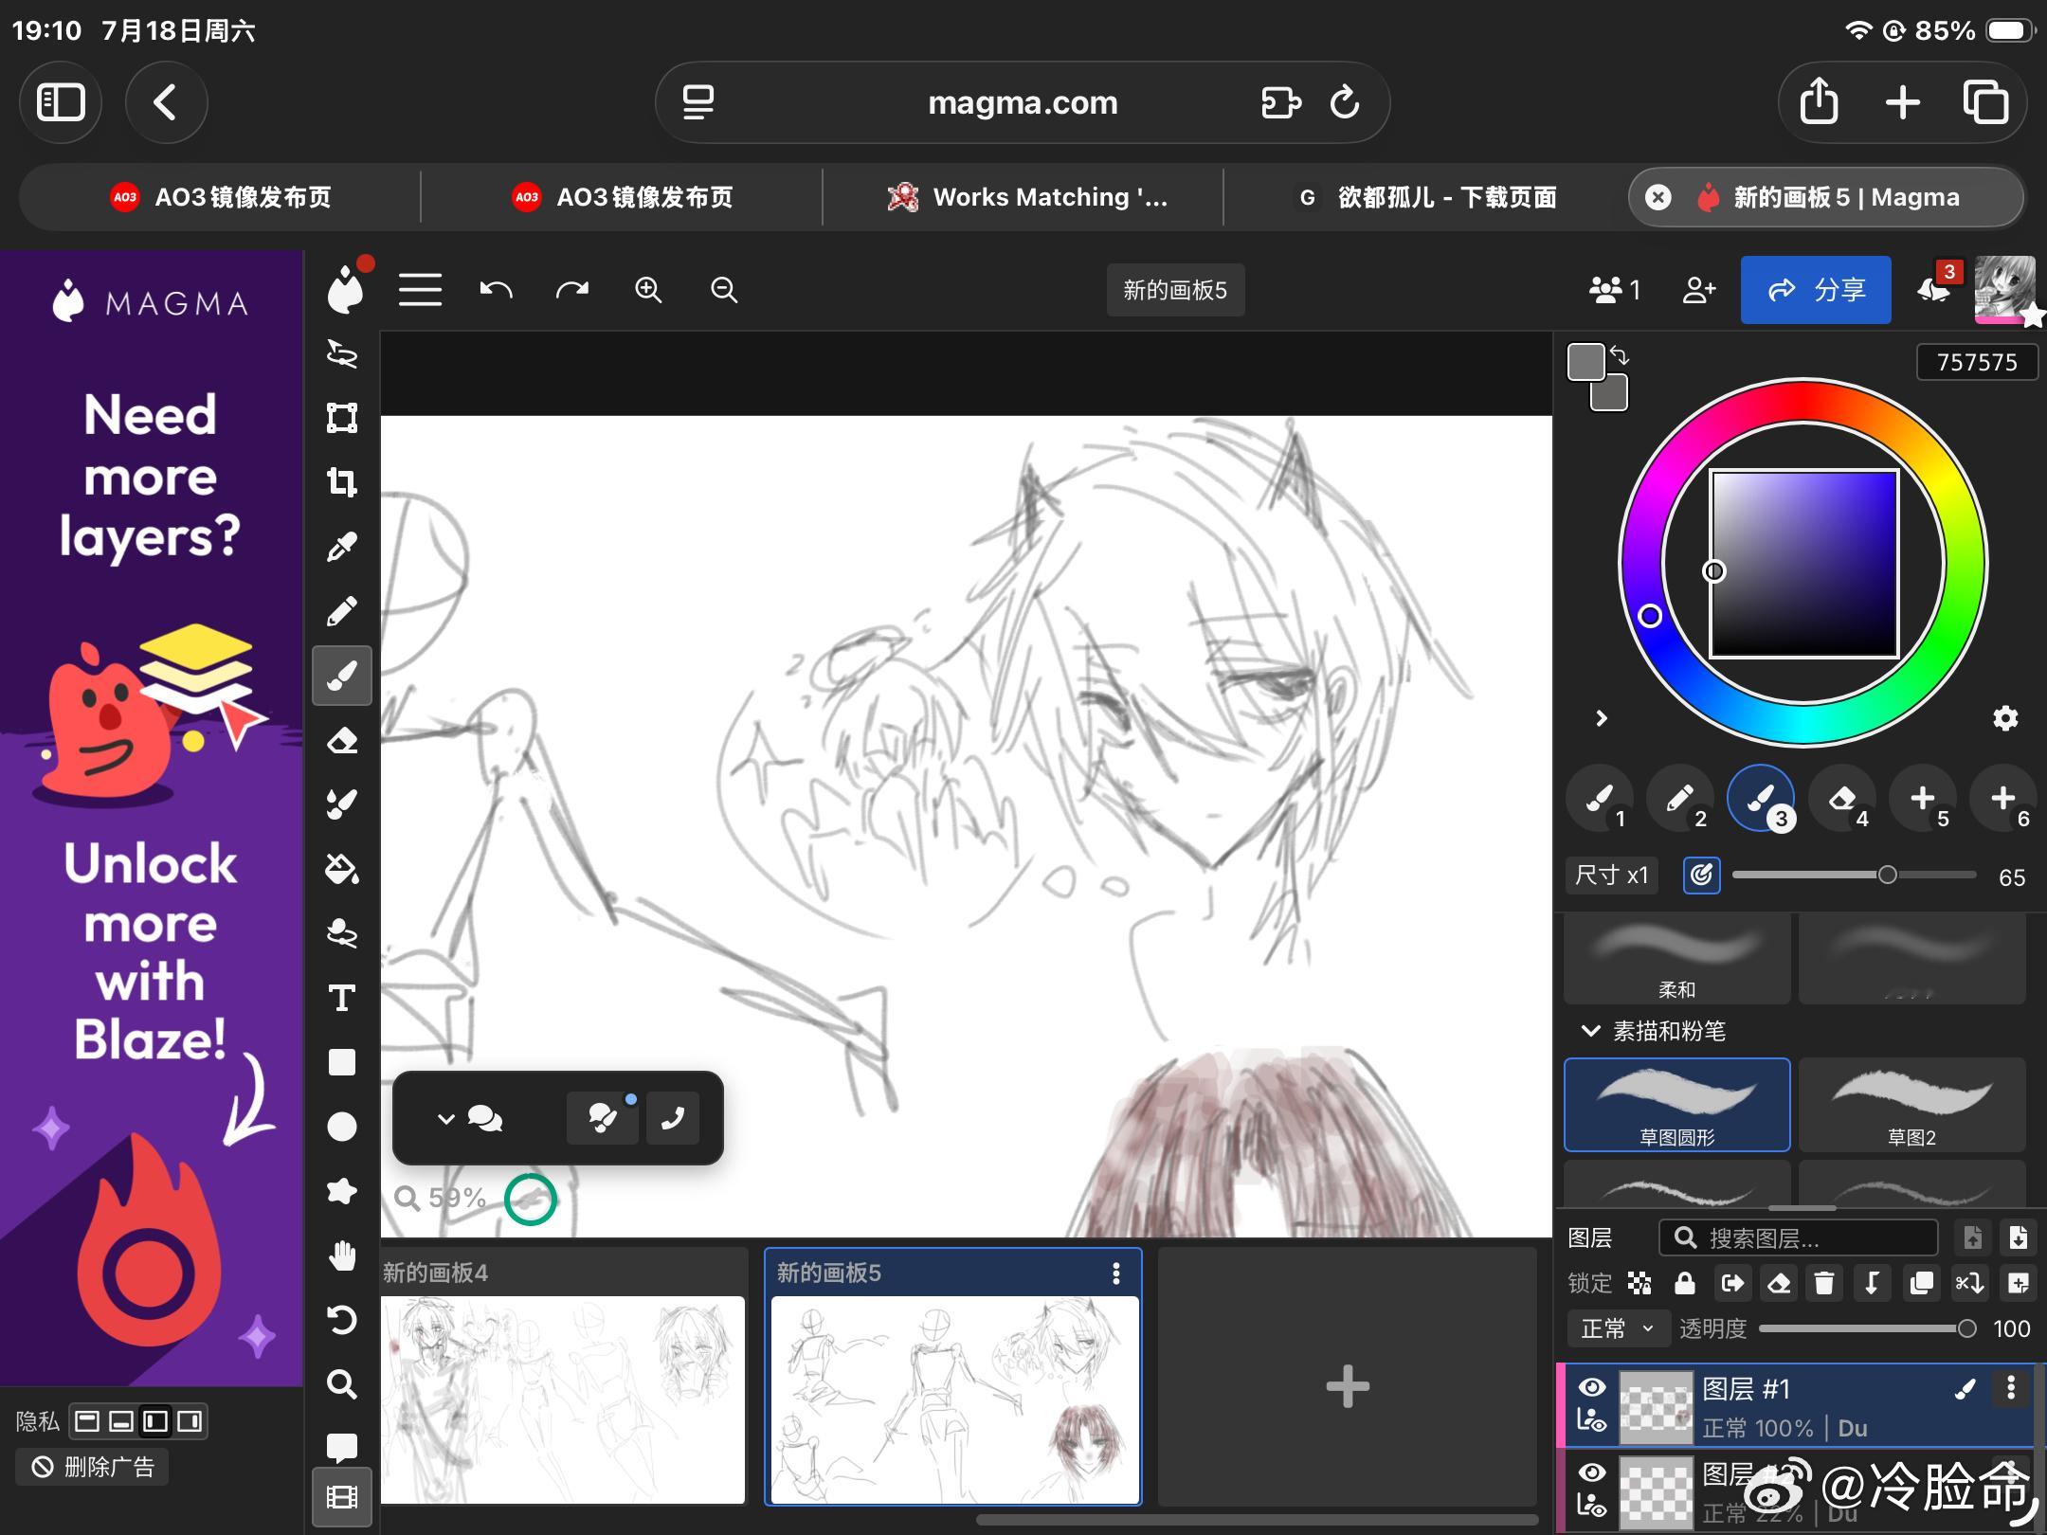This screenshot has height=1535, width=2047.
Task: Delete the selected layer with trash icon
Action: pos(1824,1283)
